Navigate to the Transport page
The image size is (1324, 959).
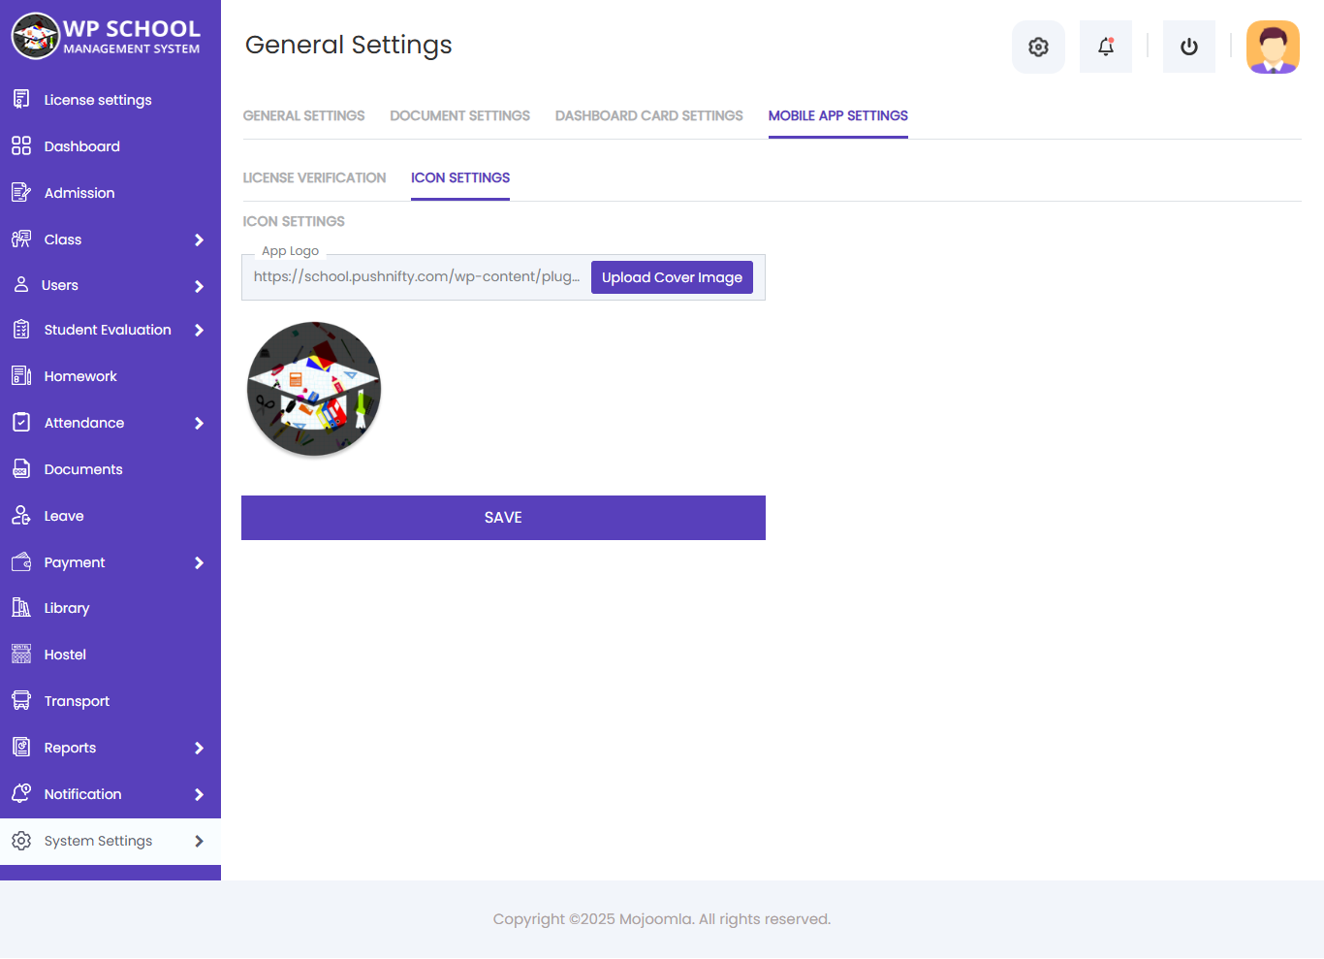(x=77, y=701)
